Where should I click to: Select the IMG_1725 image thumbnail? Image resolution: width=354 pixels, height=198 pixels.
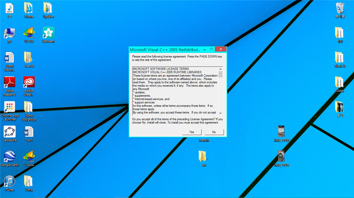[x=281, y=156]
